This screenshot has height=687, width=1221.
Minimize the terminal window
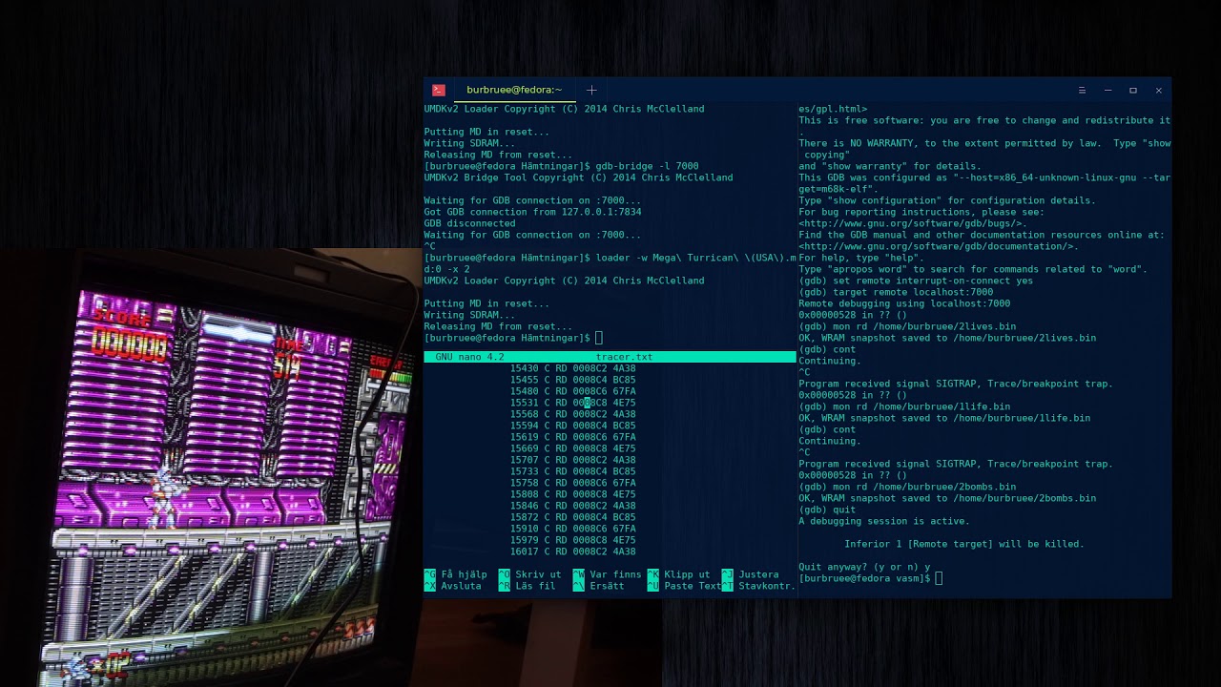tap(1107, 90)
